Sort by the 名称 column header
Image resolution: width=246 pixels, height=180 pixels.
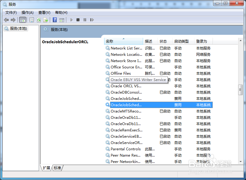[x=124, y=41]
